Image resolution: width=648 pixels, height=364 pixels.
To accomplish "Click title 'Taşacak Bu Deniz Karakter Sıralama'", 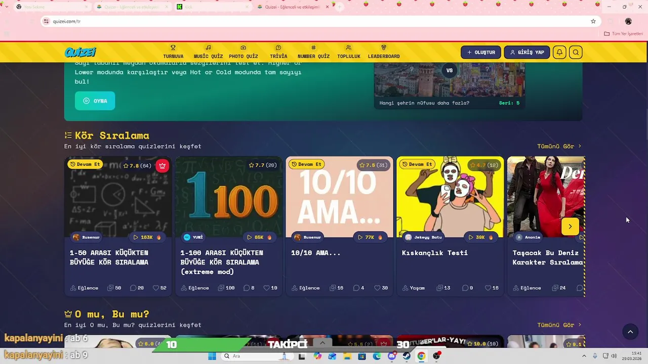I will [x=548, y=257].
